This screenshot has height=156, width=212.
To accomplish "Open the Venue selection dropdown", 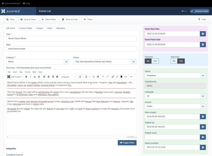I will pyautogui.click(x=104, y=61).
